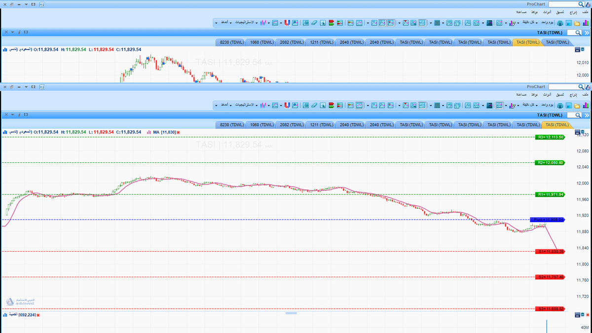This screenshot has height=333, width=592.
Task: Minimize the volume panel with its blue button
Action: 578,315
